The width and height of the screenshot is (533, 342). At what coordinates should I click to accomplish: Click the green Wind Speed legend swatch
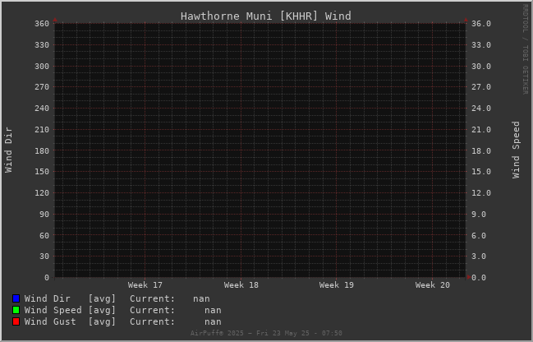pyautogui.click(x=16, y=311)
